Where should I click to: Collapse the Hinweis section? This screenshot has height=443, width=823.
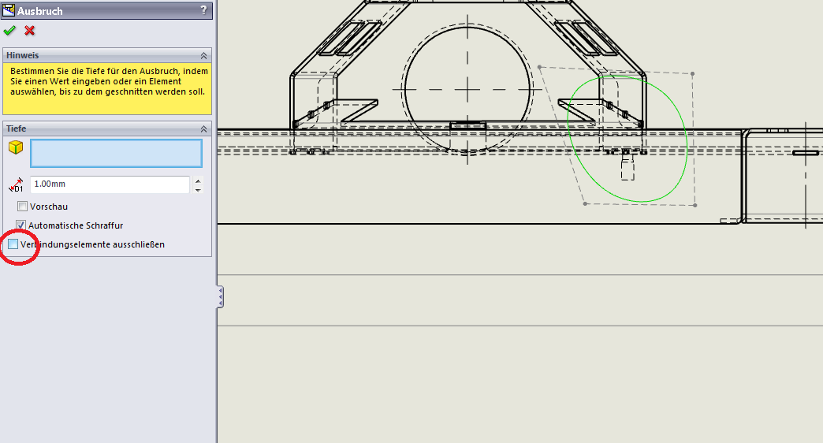pyautogui.click(x=203, y=56)
